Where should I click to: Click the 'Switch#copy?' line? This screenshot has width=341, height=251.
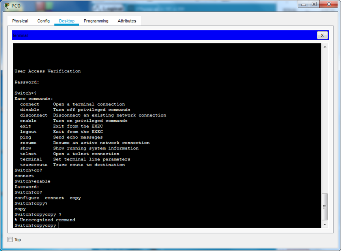coord(31,203)
